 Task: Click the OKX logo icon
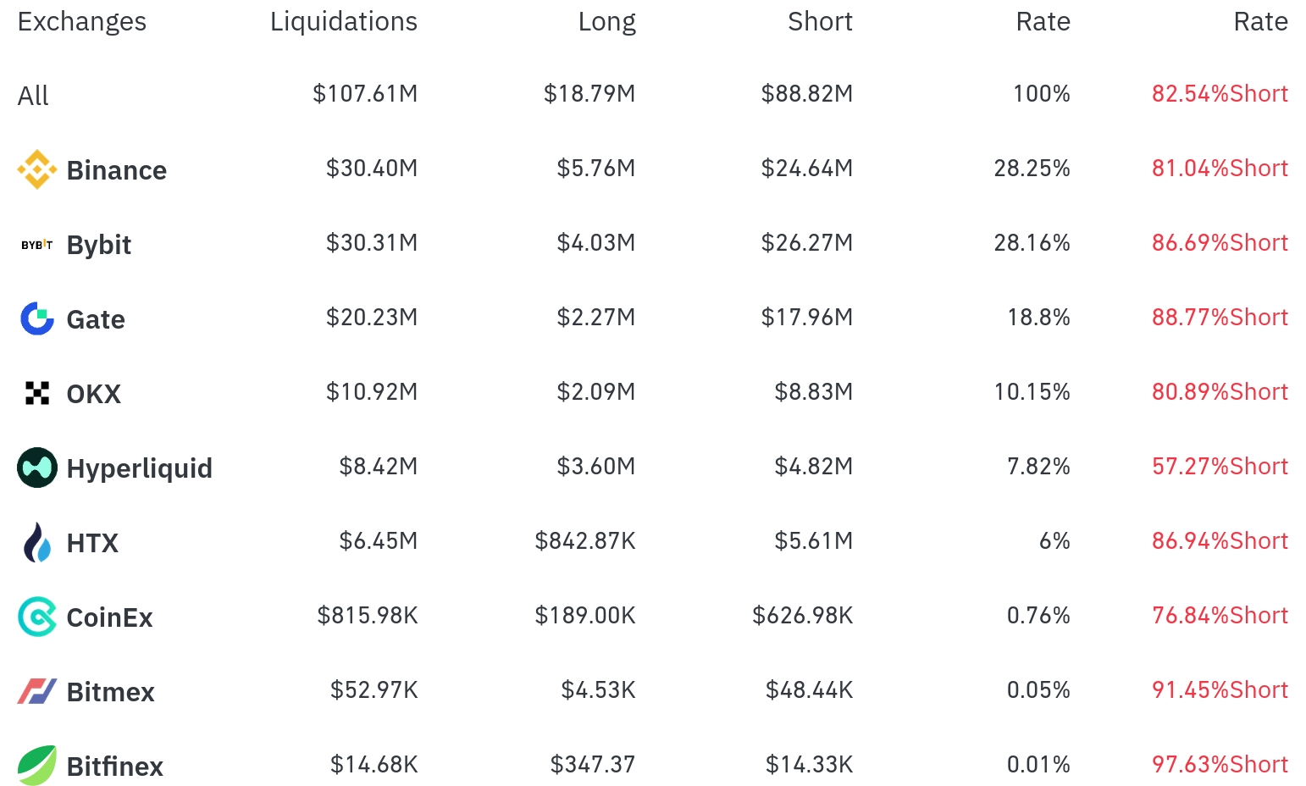[x=36, y=393]
